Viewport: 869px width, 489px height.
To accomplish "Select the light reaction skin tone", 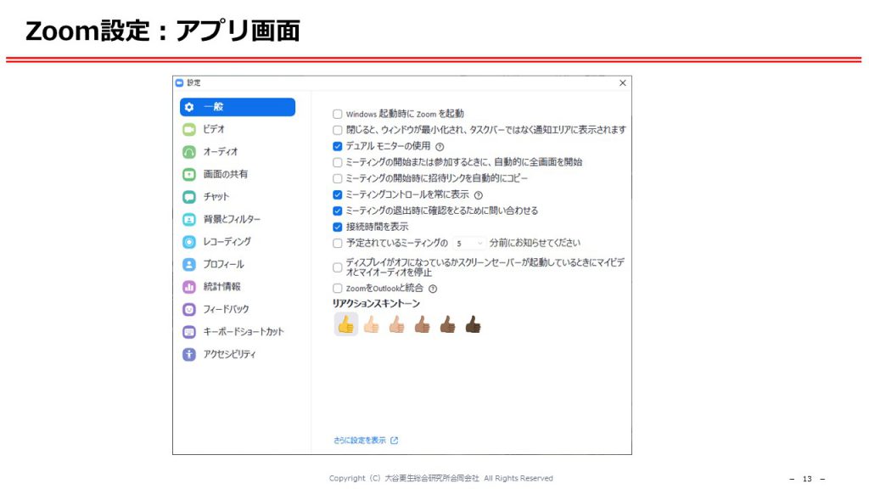I will click(x=372, y=324).
